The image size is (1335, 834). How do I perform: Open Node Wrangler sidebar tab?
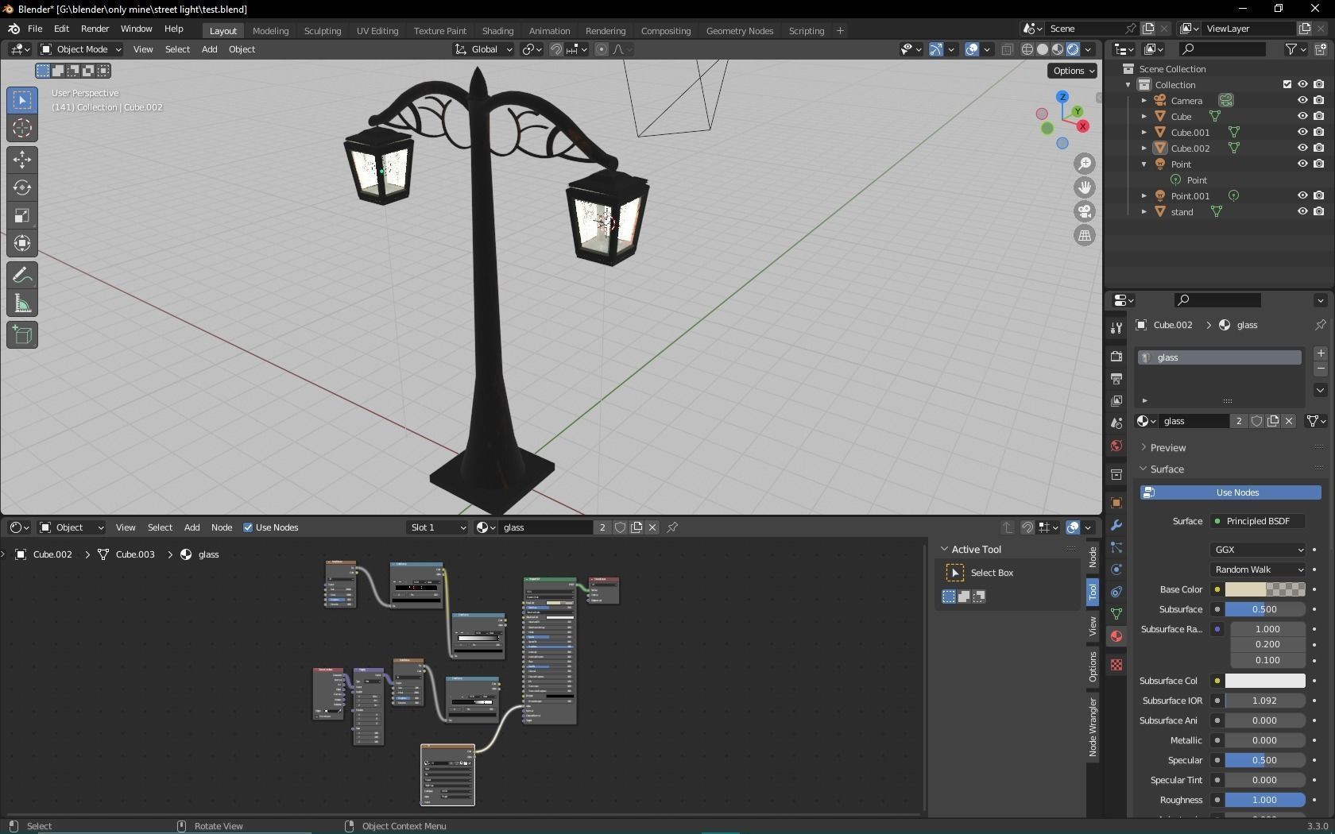[1093, 728]
